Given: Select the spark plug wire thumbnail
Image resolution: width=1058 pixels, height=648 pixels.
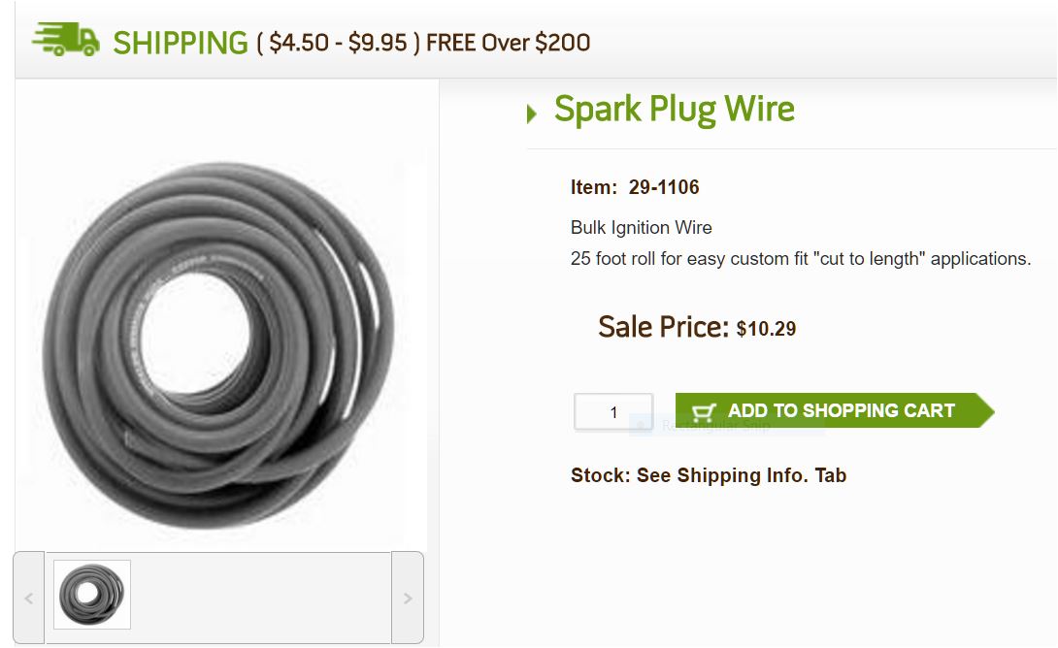Looking at the screenshot, I should [x=92, y=594].
